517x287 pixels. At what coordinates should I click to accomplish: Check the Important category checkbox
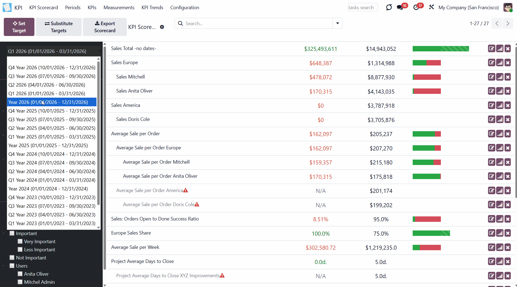click(12, 233)
